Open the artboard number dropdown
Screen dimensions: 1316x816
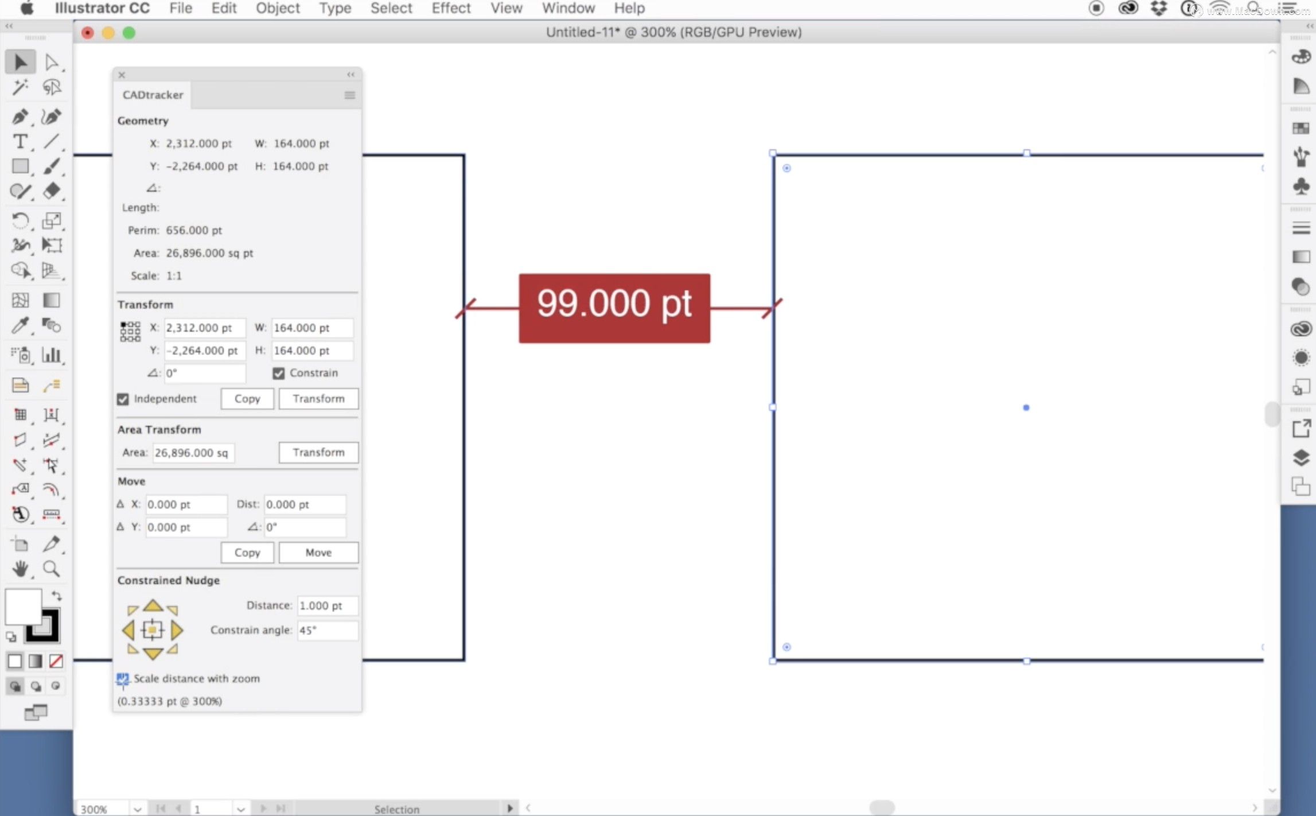tap(240, 809)
